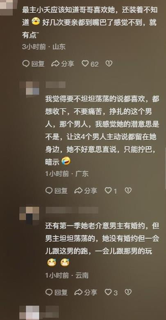The width and height of the screenshot is (166, 320).
Task: Open the bottom commenter's avatar
Action: pyautogui.click(x=29, y=313)
